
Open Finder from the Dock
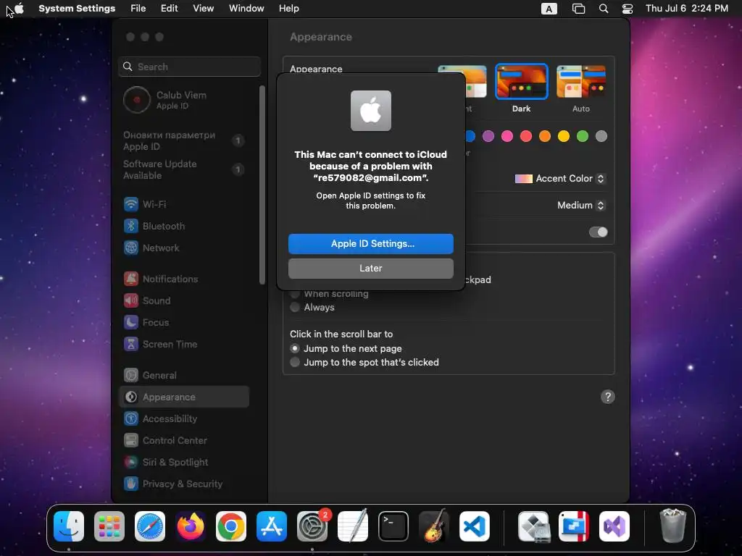click(69, 526)
